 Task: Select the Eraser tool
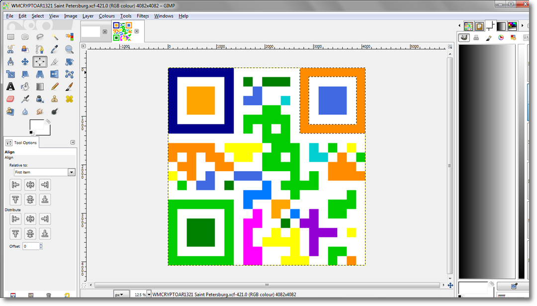pyautogui.click(x=10, y=99)
